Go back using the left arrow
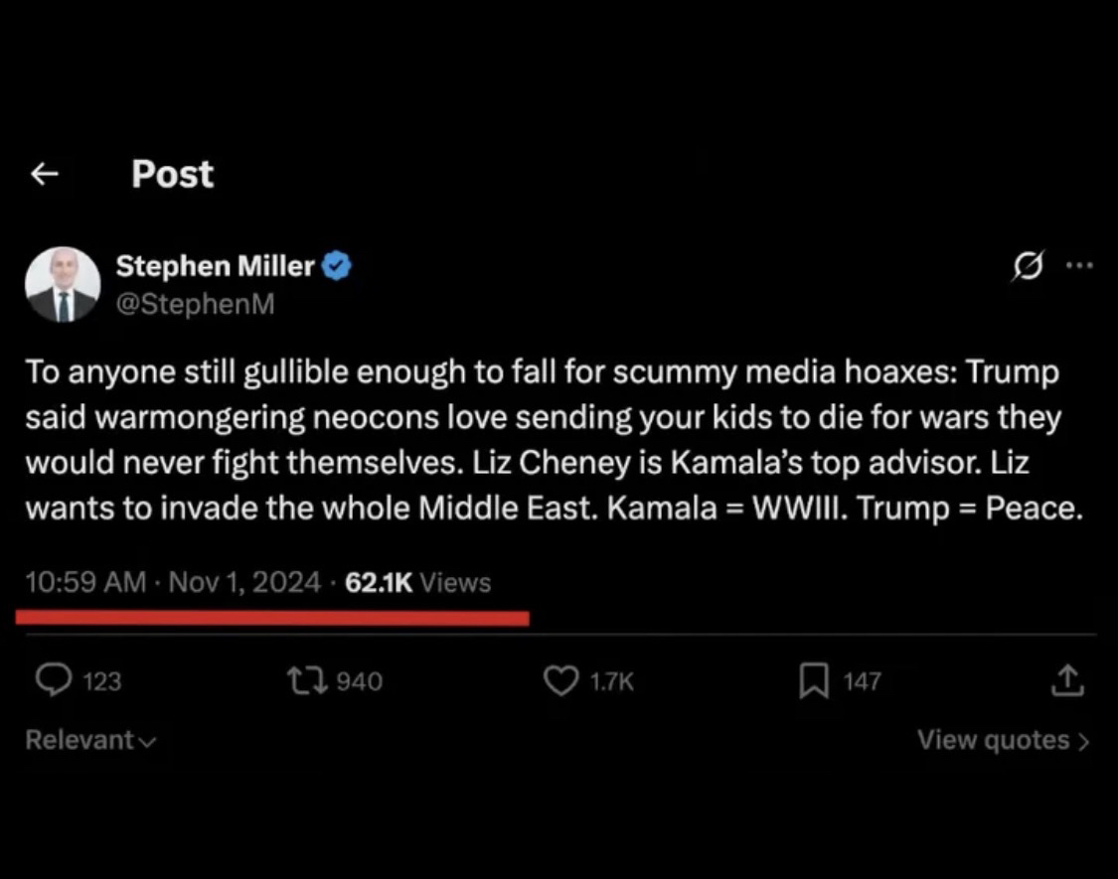Viewport: 1118px width, 879px height. click(44, 175)
